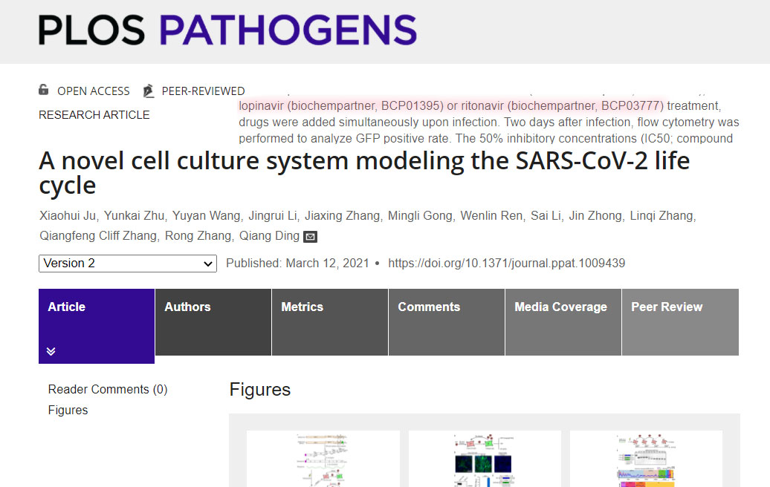Select author Jin Zhong
Screen dimensions: 770x487
click(x=595, y=216)
